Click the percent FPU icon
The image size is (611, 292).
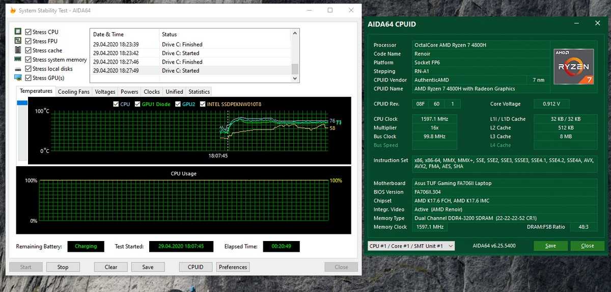[18, 41]
